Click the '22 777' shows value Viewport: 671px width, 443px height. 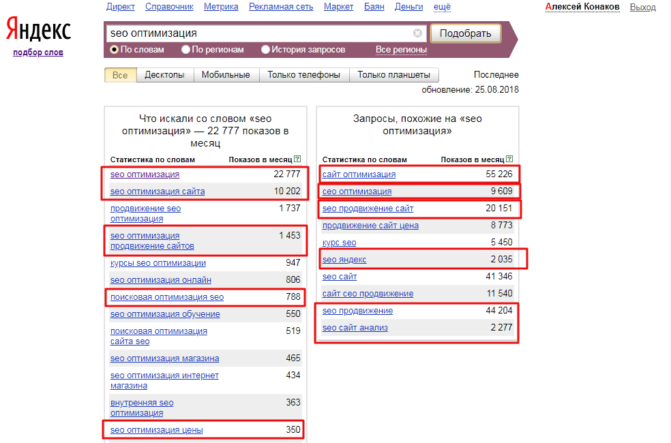click(x=286, y=174)
